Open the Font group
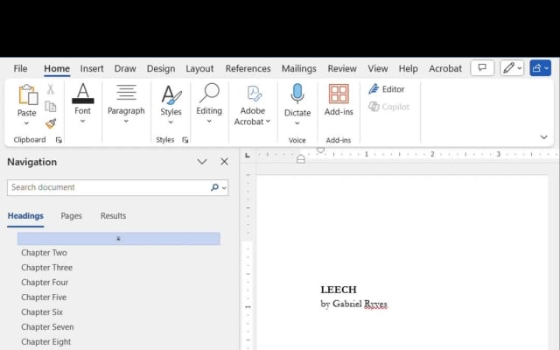The height and width of the screenshot is (350, 560). [83, 103]
